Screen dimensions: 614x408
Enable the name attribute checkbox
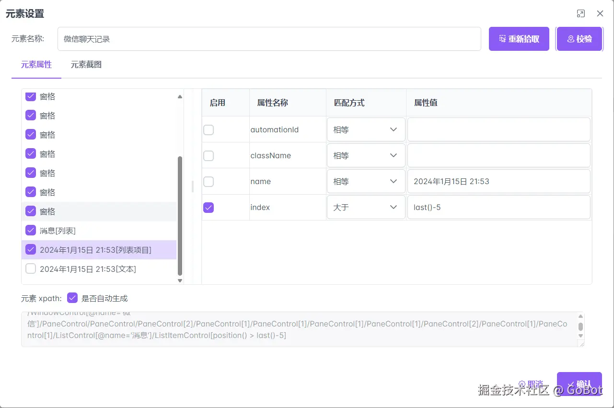(209, 181)
